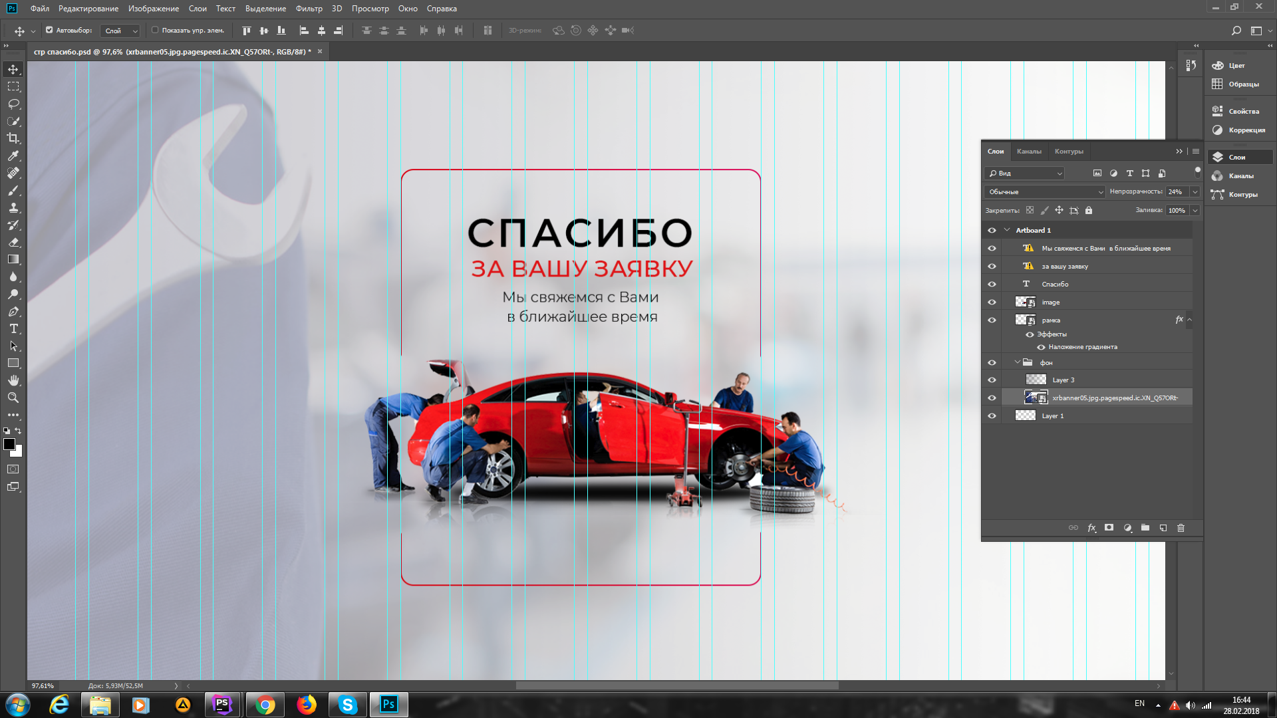Select the Pen tool
This screenshot has width=1277, height=718.
tap(13, 311)
